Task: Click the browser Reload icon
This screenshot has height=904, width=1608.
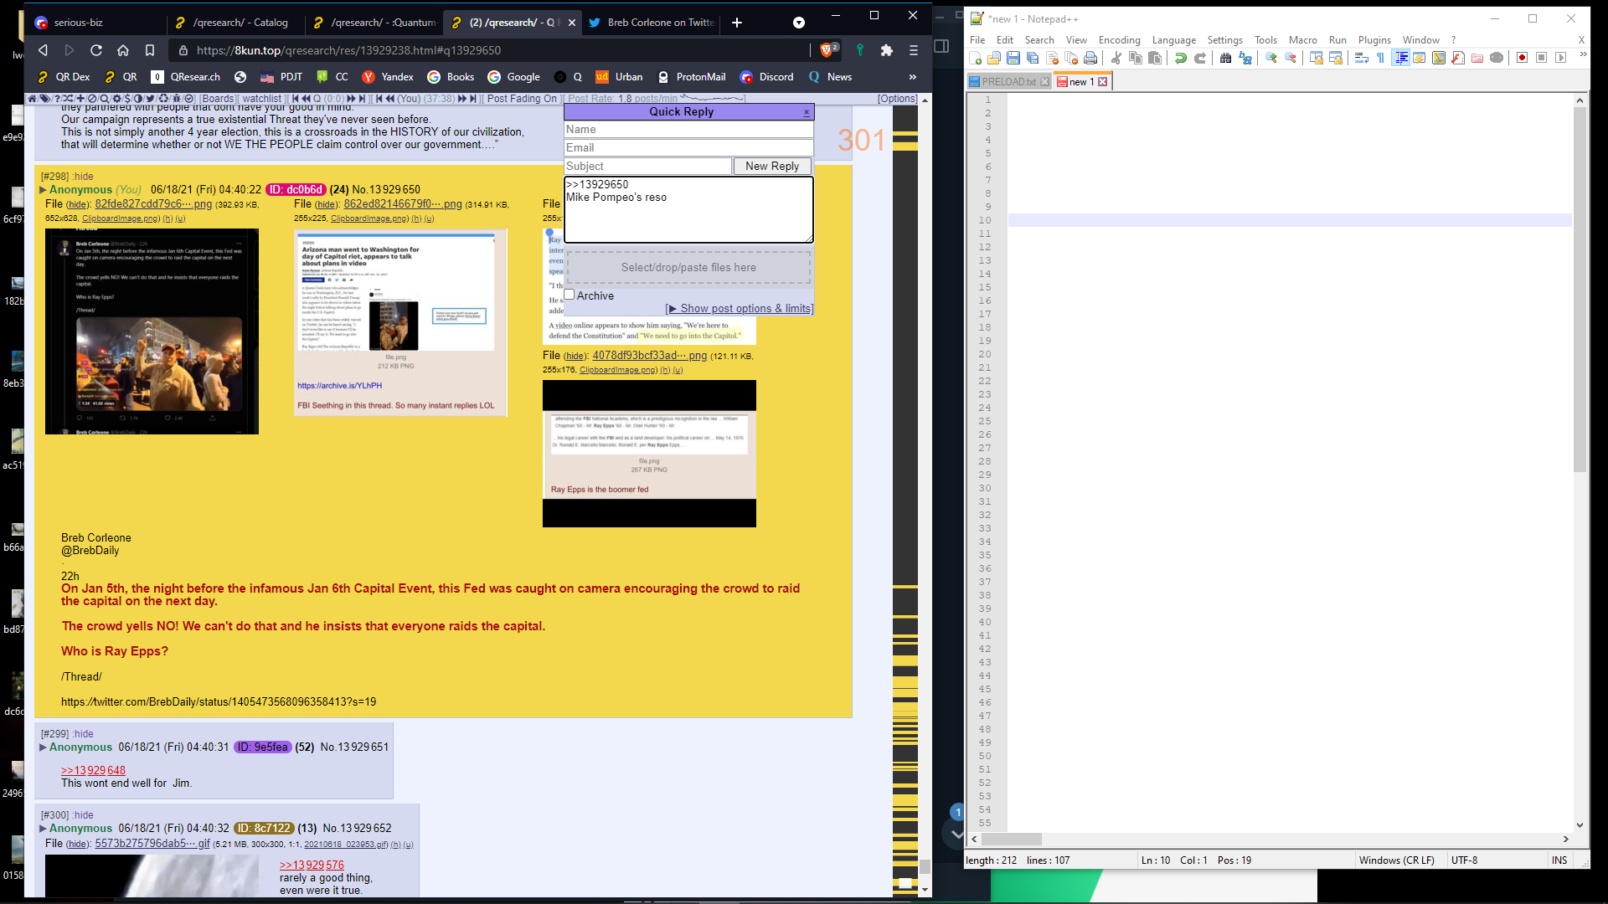Action: click(x=96, y=50)
